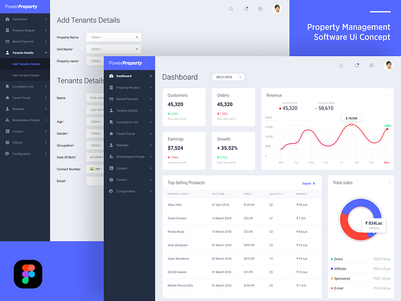Open settings gear in Add Tenants window
The image size is (401, 301).
point(261,9)
